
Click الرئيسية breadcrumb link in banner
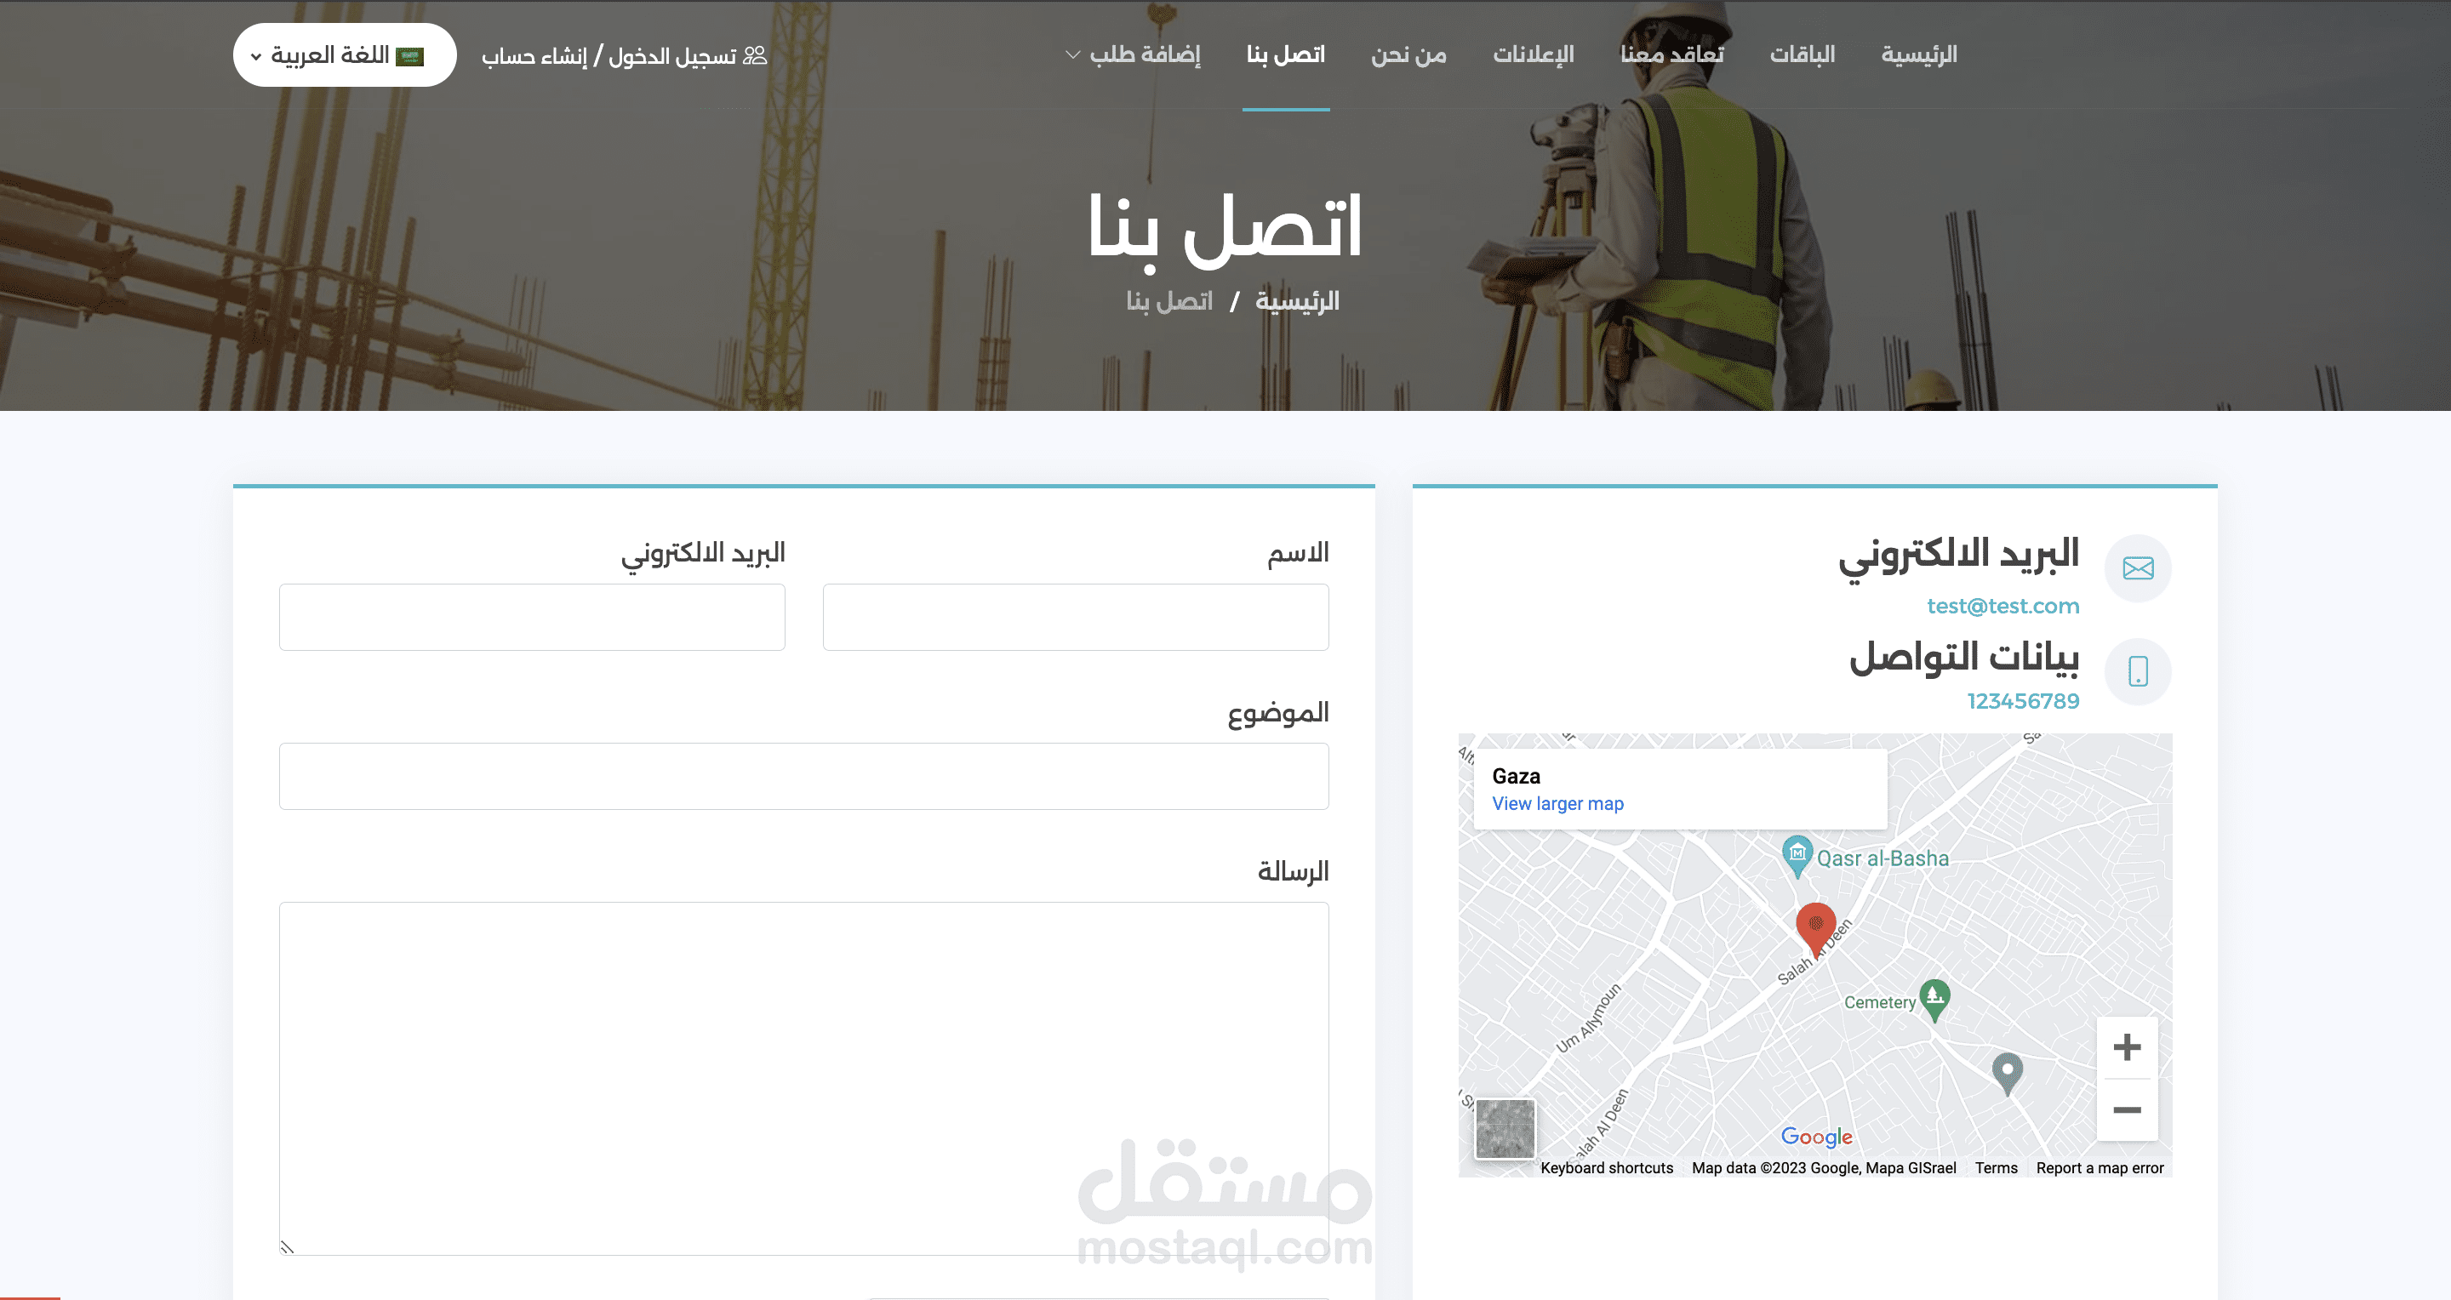[x=1296, y=301]
